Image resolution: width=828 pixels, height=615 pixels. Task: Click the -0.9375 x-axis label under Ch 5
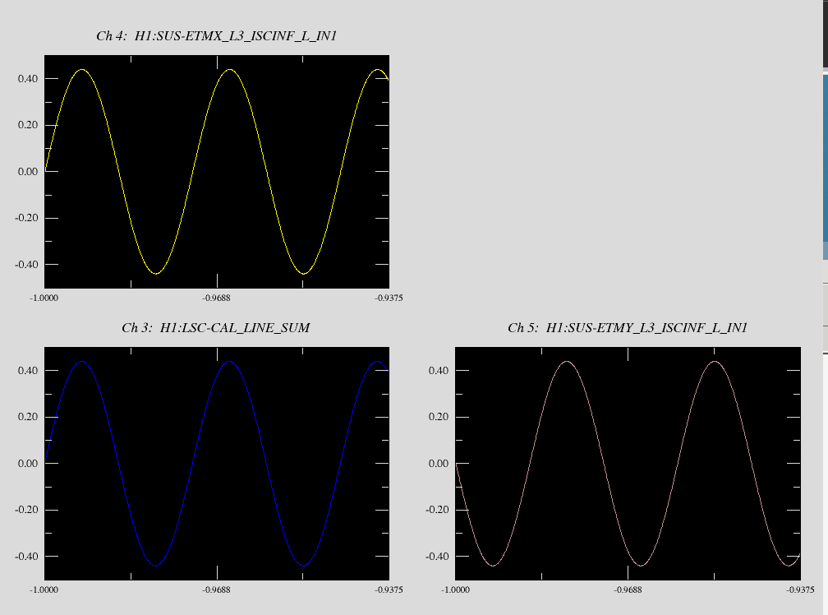click(801, 590)
